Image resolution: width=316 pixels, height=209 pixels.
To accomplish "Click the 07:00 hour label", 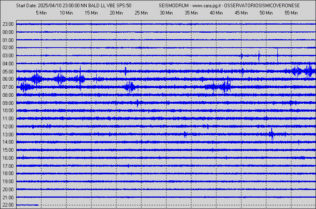I will click(x=8, y=87).
